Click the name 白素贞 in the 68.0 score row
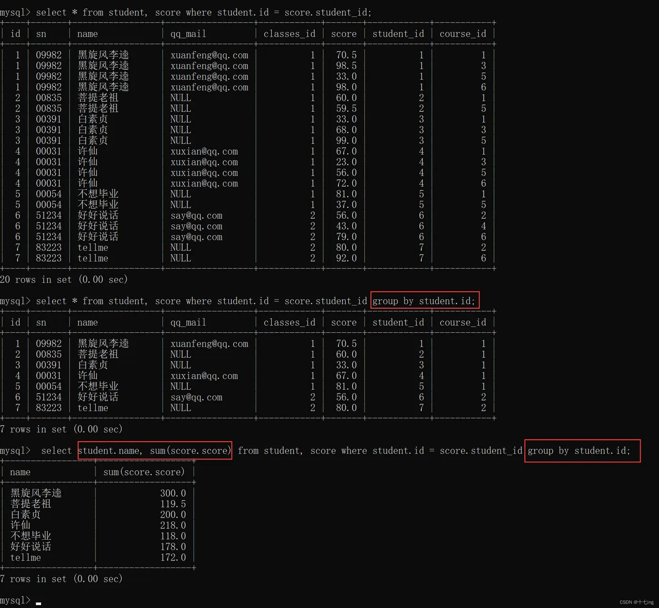The height and width of the screenshot is (608, 659). 93,130
